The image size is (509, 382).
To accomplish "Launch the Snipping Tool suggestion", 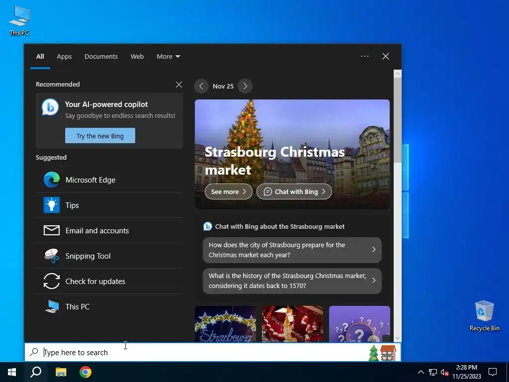I will pos(109,256).
